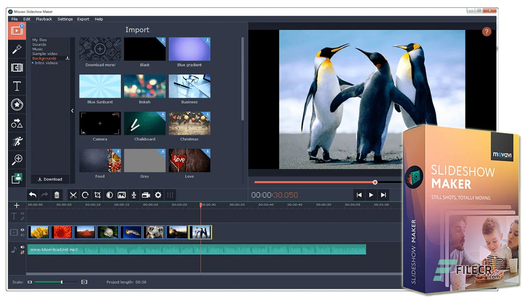
Task: Rotate the clip with rotate icon
Action: click(85, 195)
